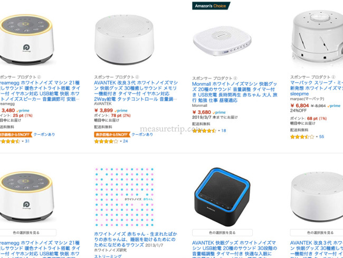Click the info icon beside Marpac sponsored label

[x=333, y=77]
